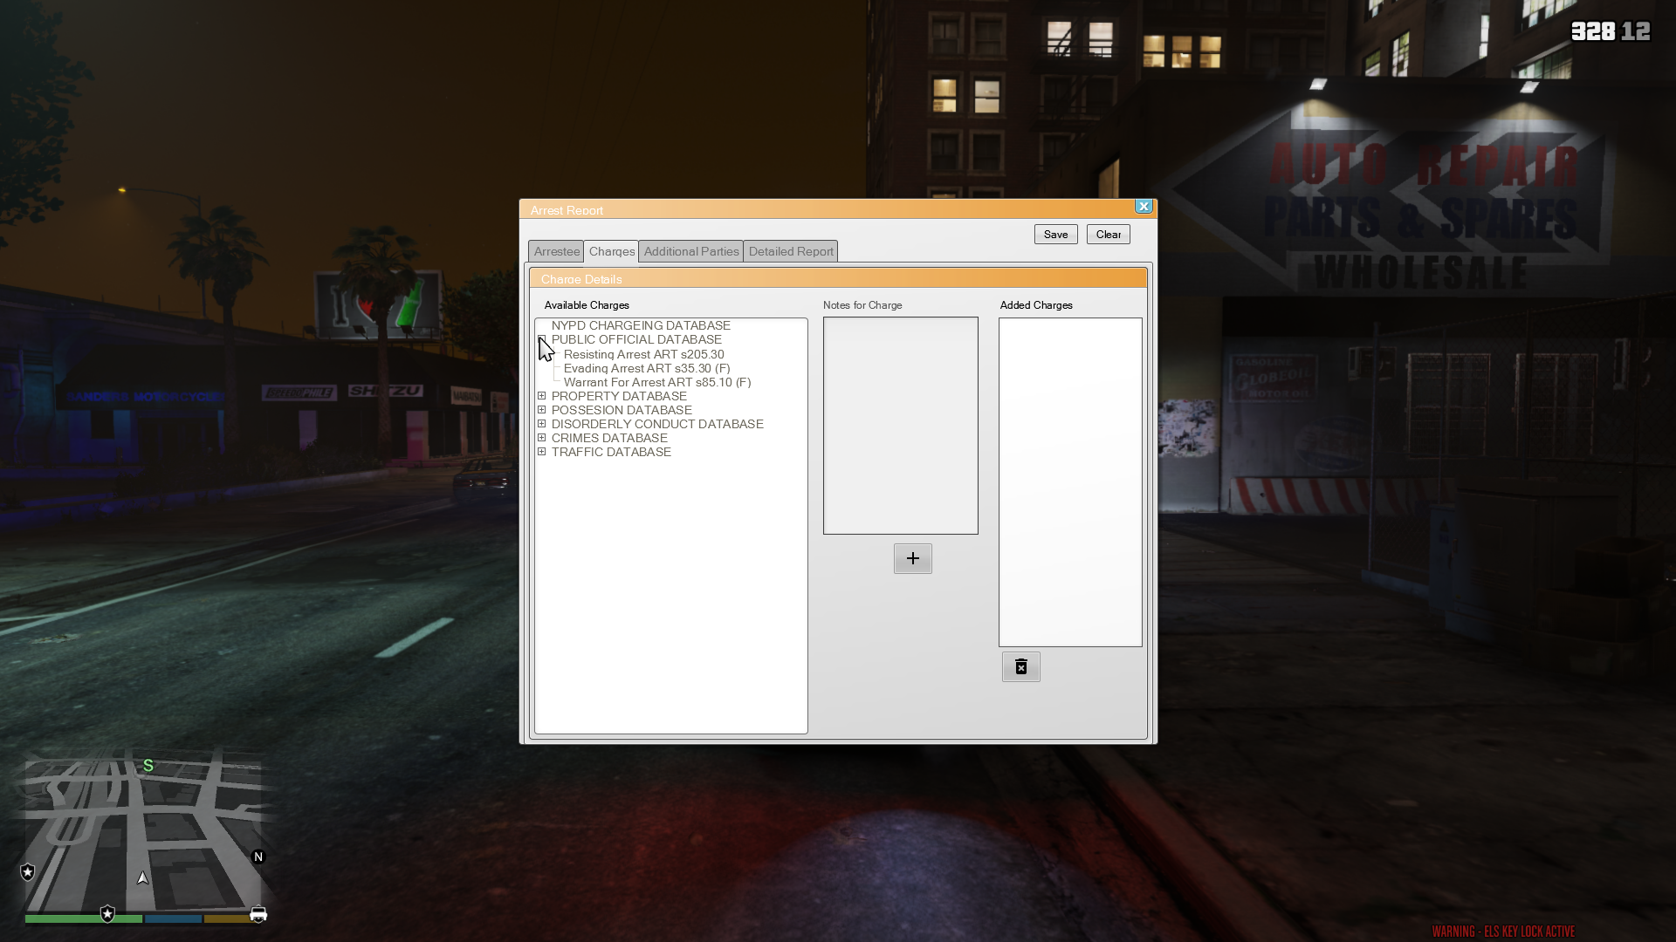Expand the CRIMES DATABASE node
This screenshot has height=942, width=1676.
[542, 438]
